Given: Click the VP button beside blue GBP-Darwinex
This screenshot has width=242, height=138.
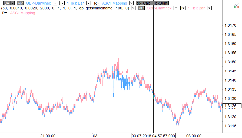Looking at the screenshot, I should pyautogui.click(x=20, y=3).
